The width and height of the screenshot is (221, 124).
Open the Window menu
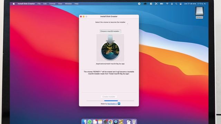click(x=68, y=4)
